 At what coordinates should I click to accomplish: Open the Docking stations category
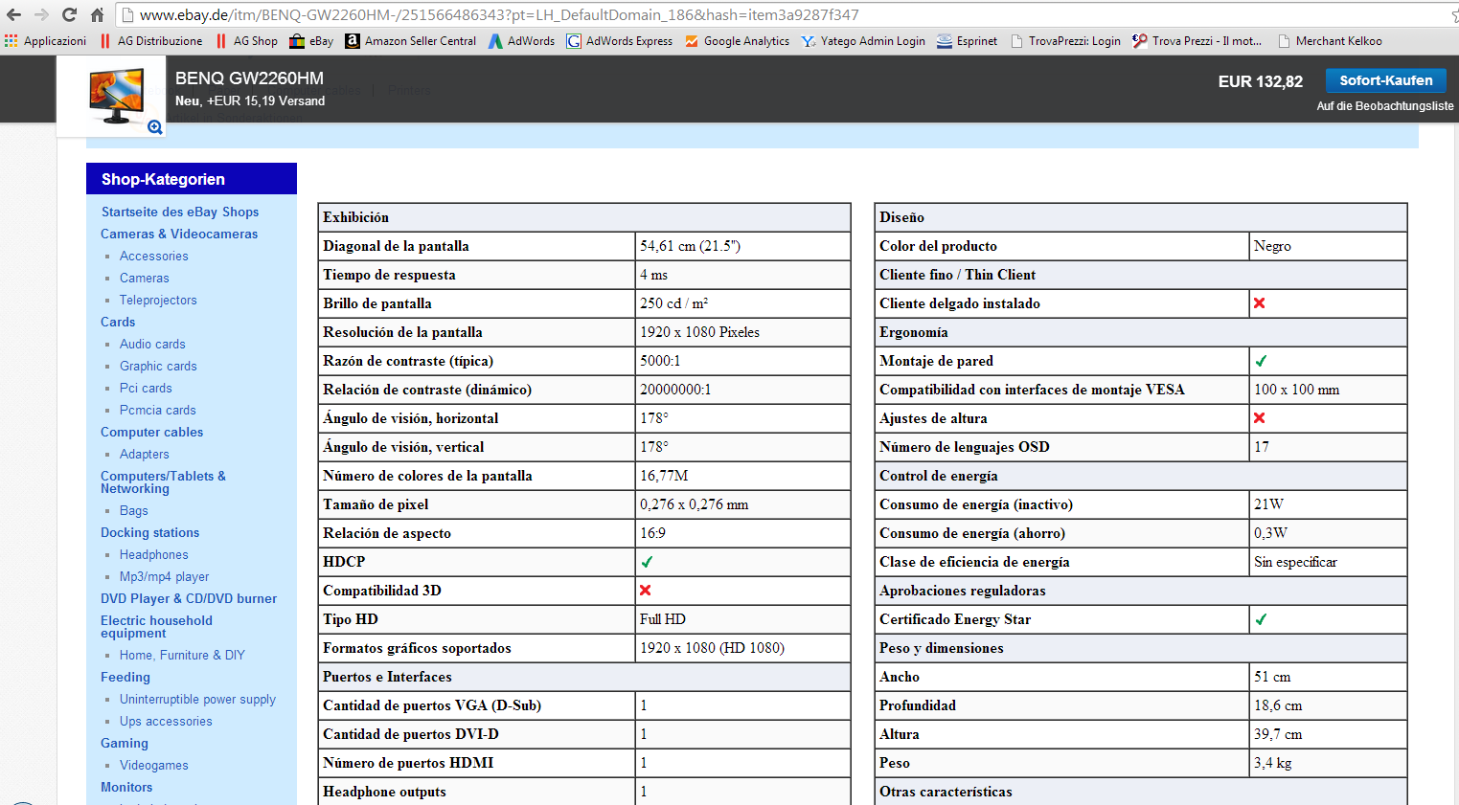point(149,532)
